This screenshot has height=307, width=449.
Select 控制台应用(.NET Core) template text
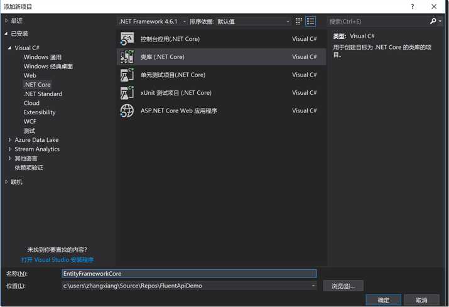(170, 39)
